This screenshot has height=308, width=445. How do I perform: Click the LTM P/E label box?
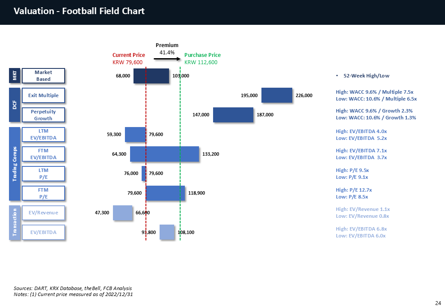coord(43,174)
